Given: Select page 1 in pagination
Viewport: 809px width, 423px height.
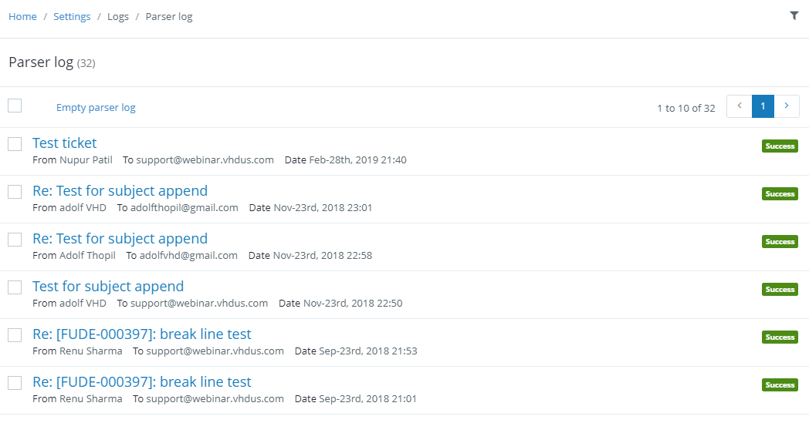Looking at the screenshot, I should tap(763, 106).
